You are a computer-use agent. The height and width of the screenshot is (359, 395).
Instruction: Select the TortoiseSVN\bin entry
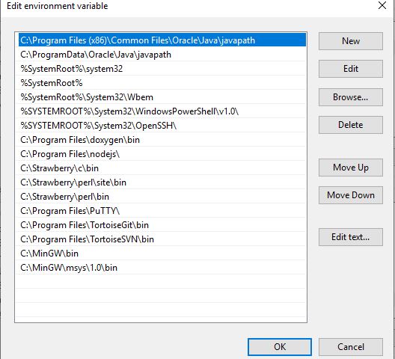coord(162,239)
